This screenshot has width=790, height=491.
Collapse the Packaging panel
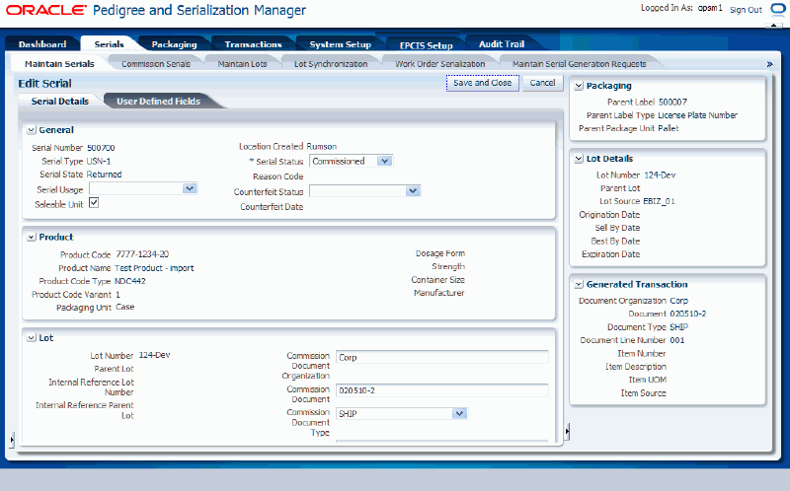coord(579,86)
